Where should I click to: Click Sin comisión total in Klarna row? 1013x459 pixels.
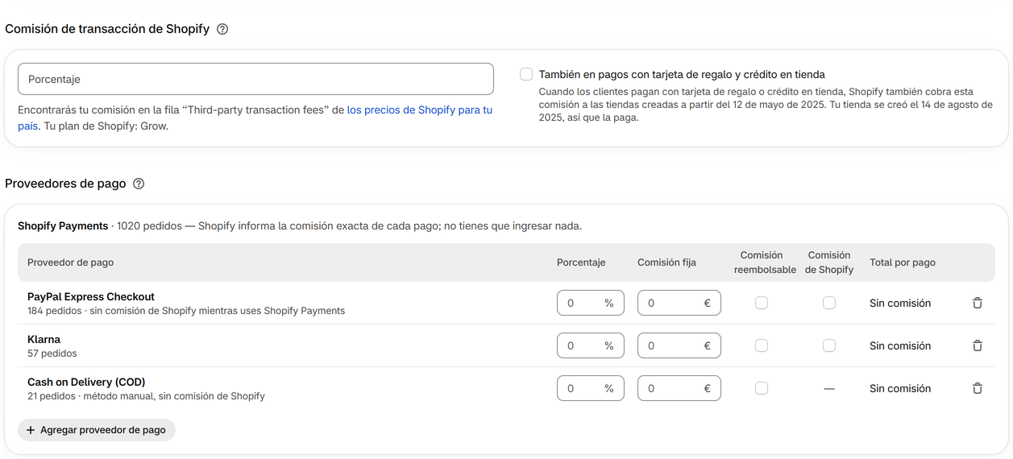tap(900, 345)
